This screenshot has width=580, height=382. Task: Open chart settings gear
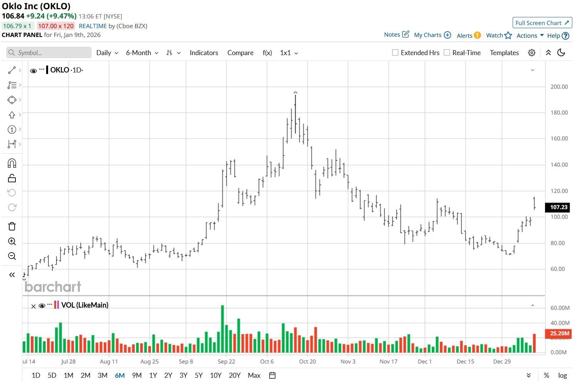pyautogui.click(x=532, y=53)
